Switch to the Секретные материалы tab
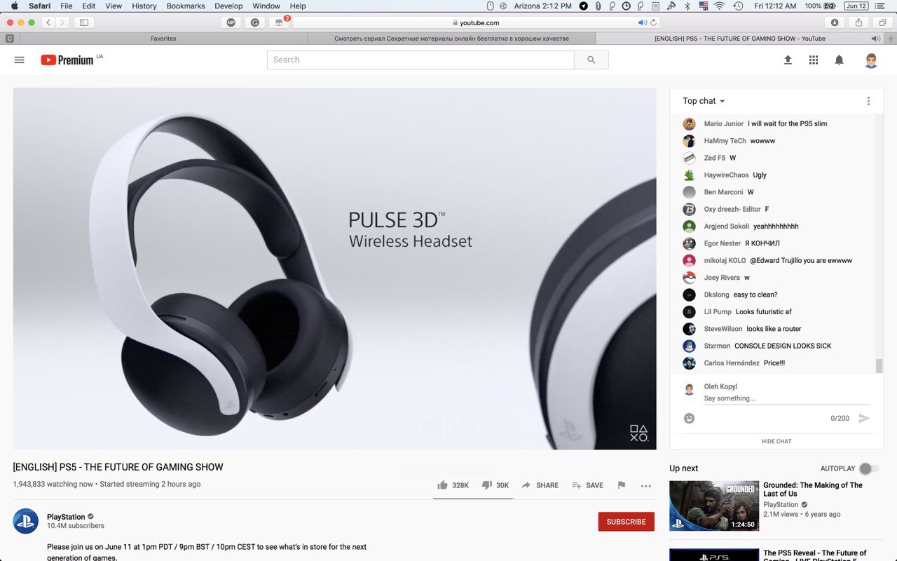The height and width of the screenshot is (561, 897). click(451, 39)
